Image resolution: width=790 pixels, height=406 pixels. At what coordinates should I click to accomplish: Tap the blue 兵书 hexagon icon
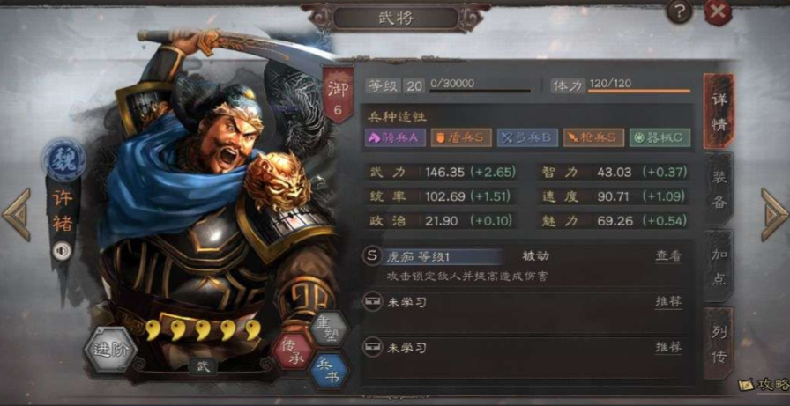pyautogui.click(x=330, y=372)
